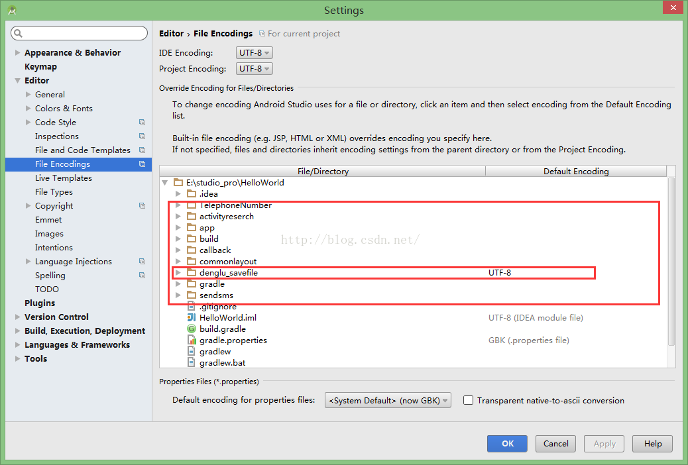688x465 pixels.
Task: Click the project icon beside Copyright
Action: coord(142,206)
